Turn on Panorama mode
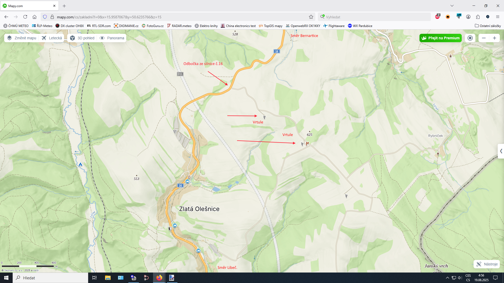 112,38
